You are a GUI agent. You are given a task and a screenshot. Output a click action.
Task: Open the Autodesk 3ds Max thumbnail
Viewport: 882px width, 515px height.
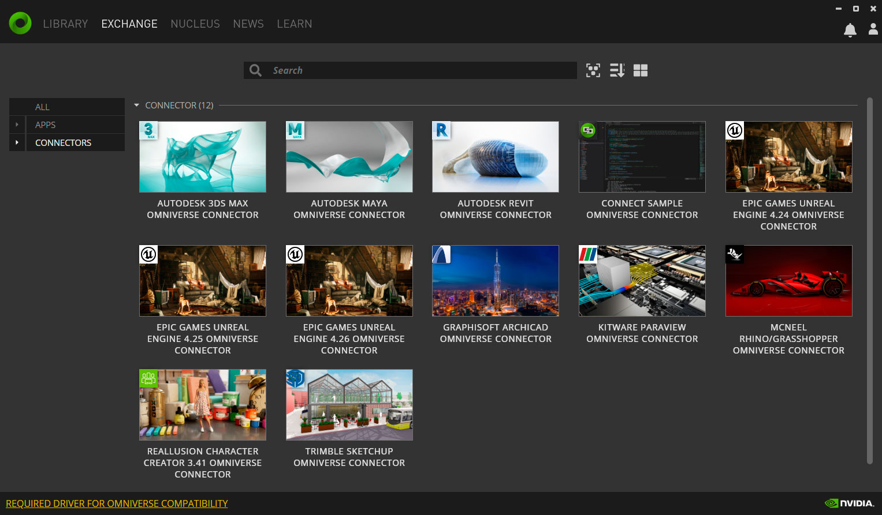coord(203,157)
